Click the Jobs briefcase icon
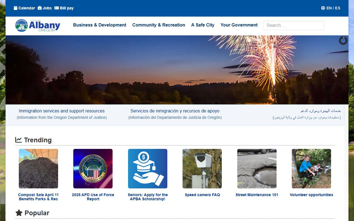Screen dimensions: 354x221 coord(40,8)
